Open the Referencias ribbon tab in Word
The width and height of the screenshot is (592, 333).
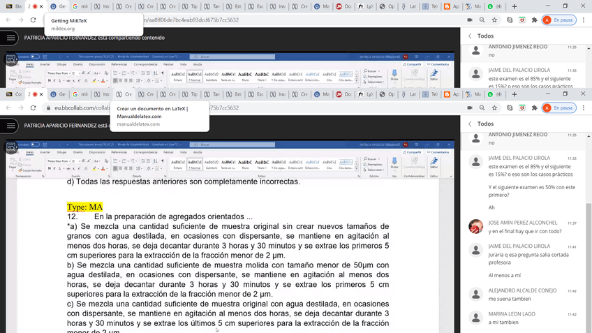(x=119, y=151)
